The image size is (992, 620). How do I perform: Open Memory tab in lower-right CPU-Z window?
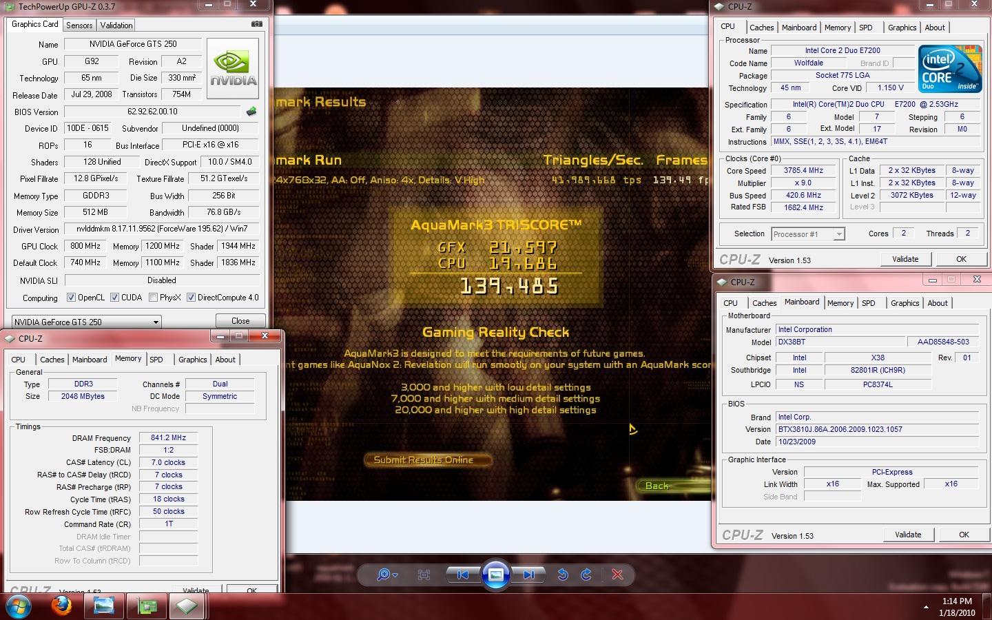(840, 303)
